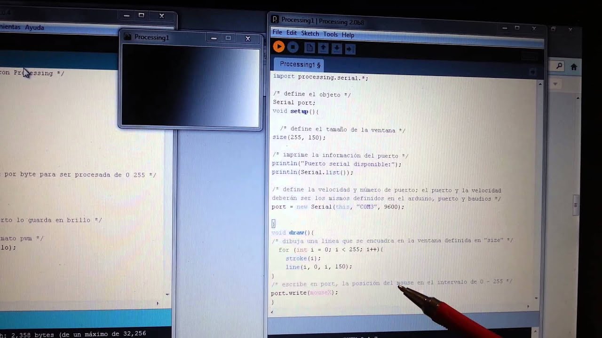Click the home icon in background window
Viewport: 602px width, 338px height.
(574, 67)
